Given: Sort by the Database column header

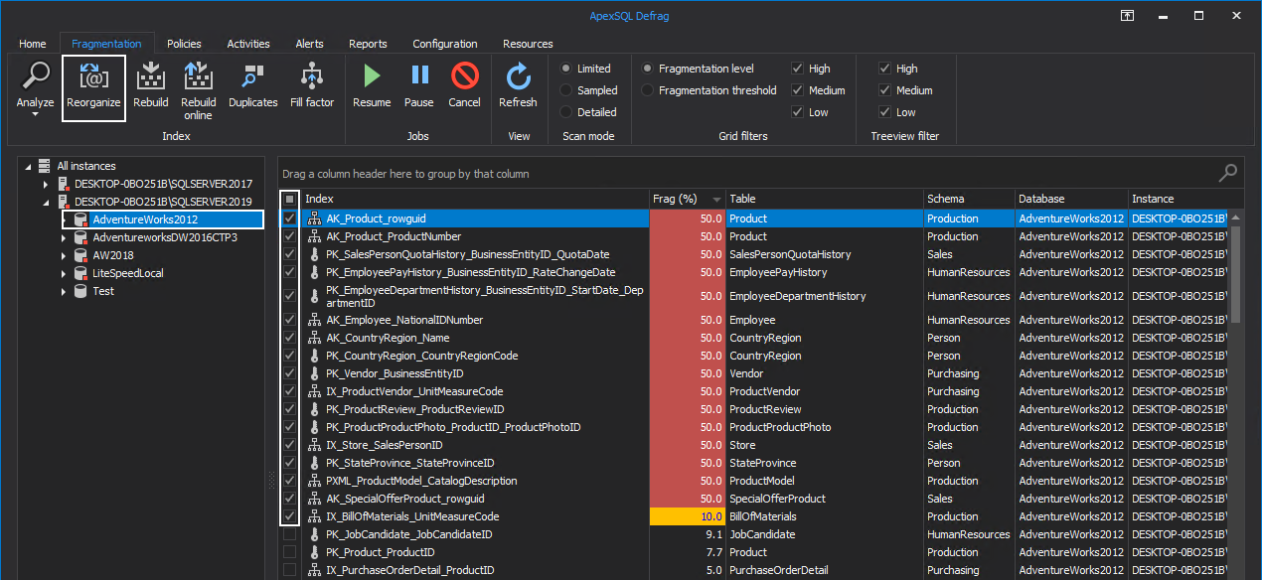Looking at the screenshot, I should click(x=1071, y=199).
